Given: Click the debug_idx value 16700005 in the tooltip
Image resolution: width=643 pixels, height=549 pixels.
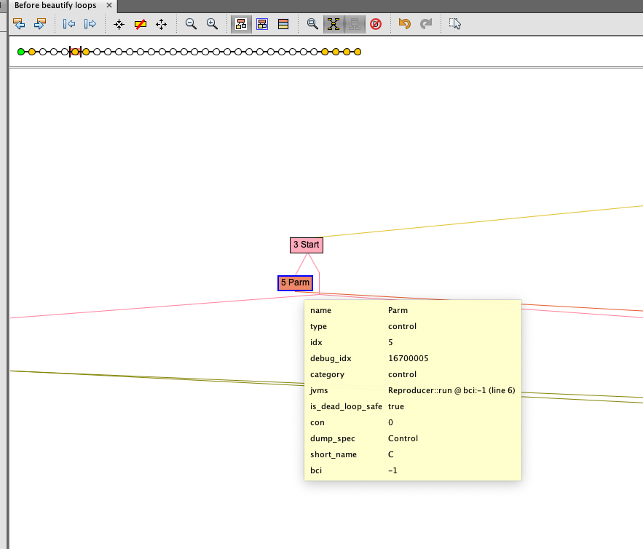Looking at the screenshot, I should pos(408,358).
